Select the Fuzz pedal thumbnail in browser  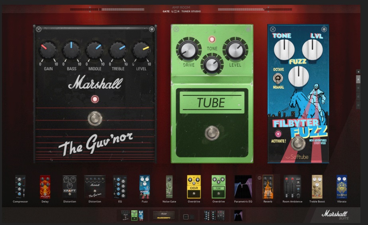click(145, 187)
